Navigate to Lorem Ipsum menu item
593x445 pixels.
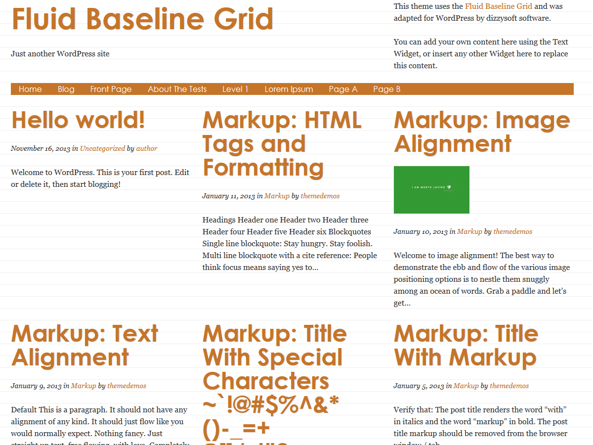(x=289, y=89)
